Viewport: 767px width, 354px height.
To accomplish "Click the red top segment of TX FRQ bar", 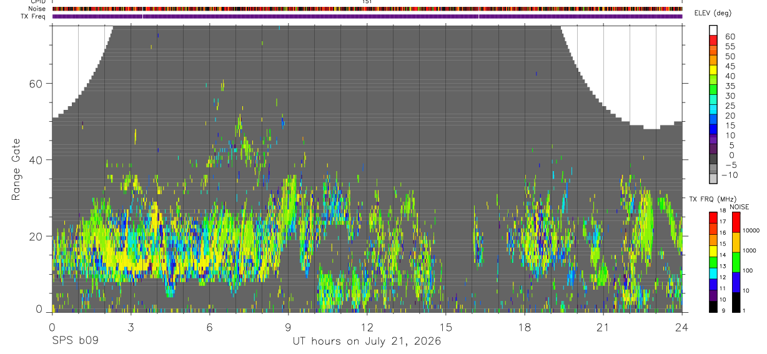I will 713,217.
